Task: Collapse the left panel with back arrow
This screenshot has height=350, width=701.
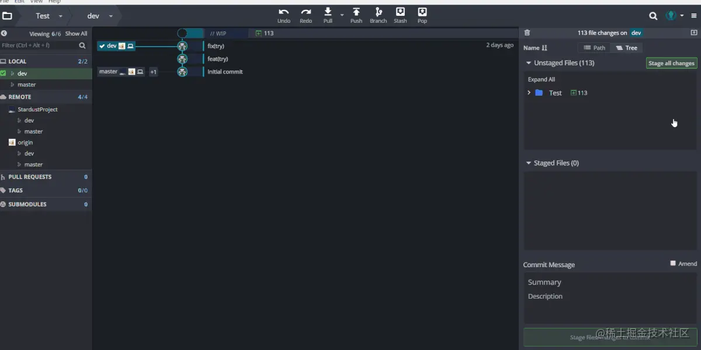Action: (4, 33)
